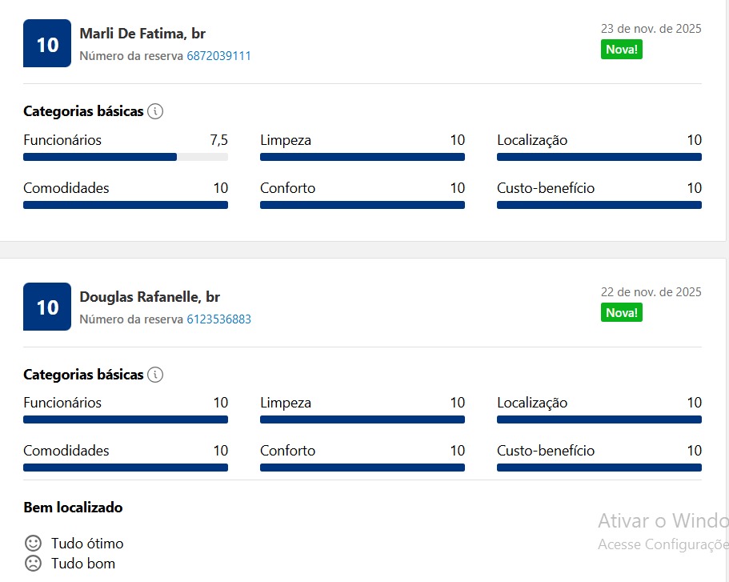Click the Tudo ótimo positive comment
This screenshot has width=729, height=582.
(87, 544)
